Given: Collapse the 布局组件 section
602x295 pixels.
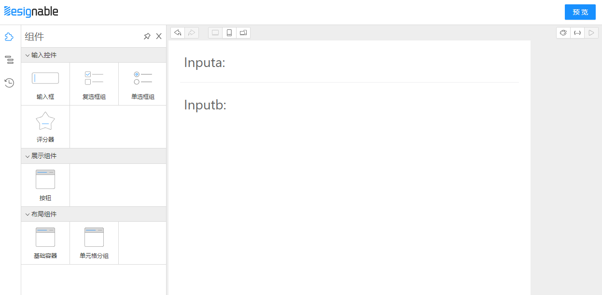Looking at the screenshot, I should coord(28,215).
